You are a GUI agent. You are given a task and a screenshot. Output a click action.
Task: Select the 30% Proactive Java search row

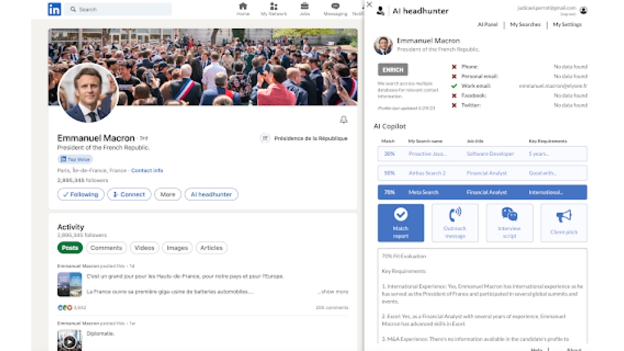[x=482, y=154]
